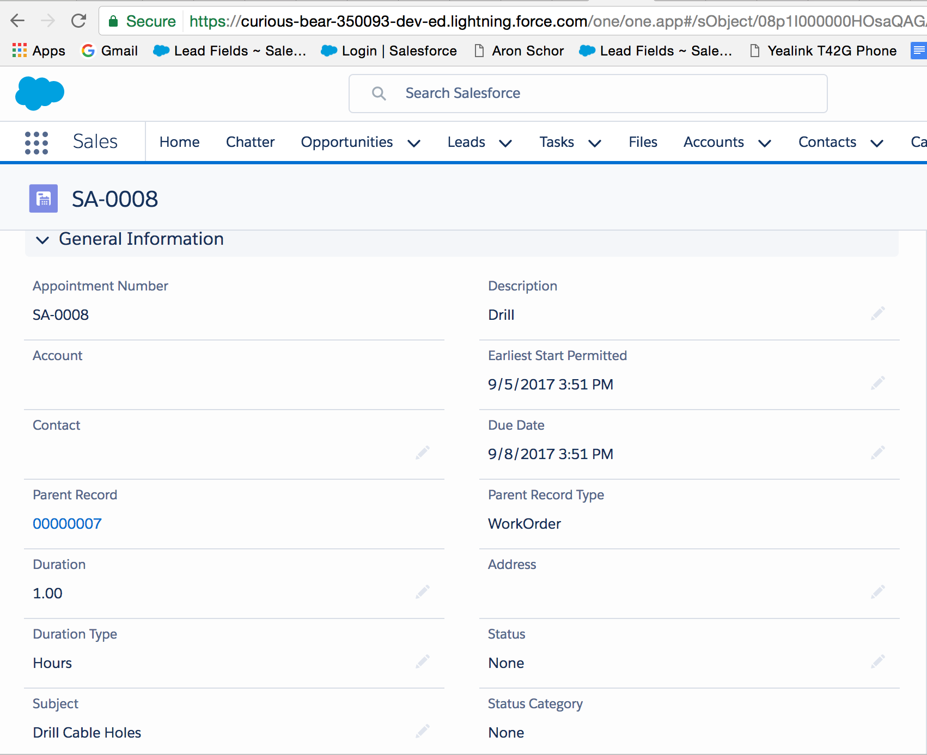Image resolution: width=927 pixels, height=755 pixels.
Task: Switch to the Files tab
Action: pyautogui.click(x=643, y=142)
